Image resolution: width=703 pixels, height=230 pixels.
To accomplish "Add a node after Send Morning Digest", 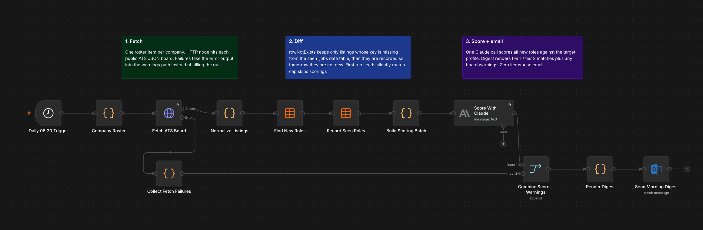I will click(x=687, y=169).
